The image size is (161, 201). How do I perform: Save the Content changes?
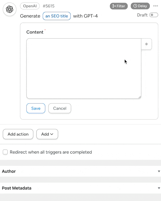click(x=36, y=108)
